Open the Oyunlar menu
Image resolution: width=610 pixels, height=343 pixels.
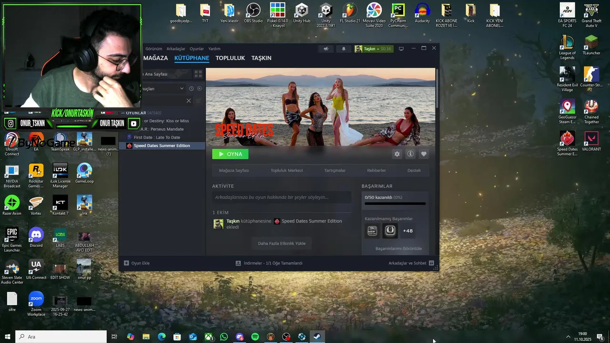point(197,49)
